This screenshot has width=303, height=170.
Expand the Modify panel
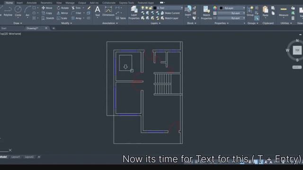point(66,23)
